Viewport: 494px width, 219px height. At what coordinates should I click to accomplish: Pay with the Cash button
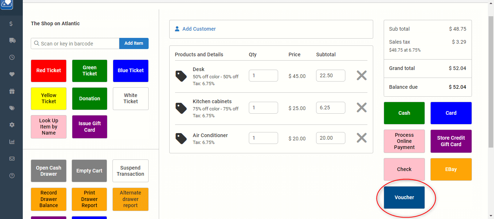click(404, 113)
